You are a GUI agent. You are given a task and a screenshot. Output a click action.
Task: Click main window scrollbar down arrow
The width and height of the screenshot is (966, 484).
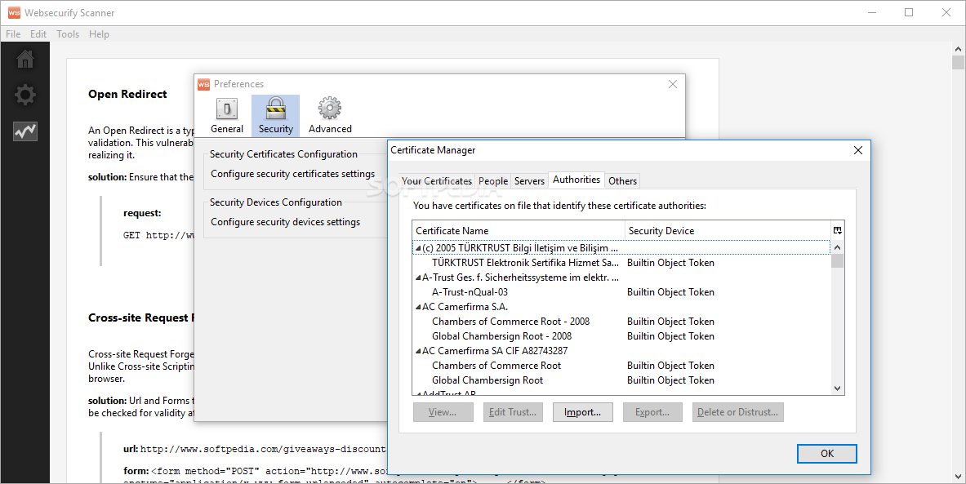point(958,477)
